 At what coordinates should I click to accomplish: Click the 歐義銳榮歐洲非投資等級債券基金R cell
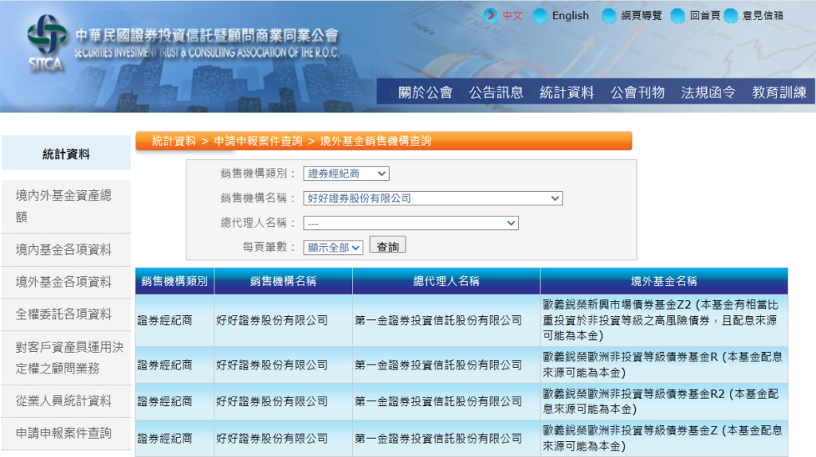pyautogui.click(x=663, y=365)
